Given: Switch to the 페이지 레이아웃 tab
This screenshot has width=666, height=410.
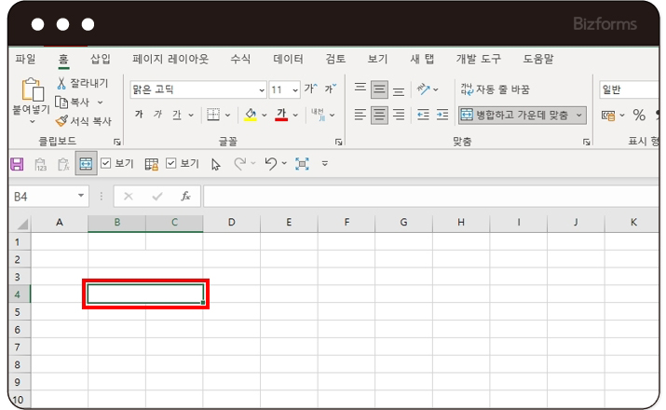Looking at the screenshot, I should tap(170, 59).
